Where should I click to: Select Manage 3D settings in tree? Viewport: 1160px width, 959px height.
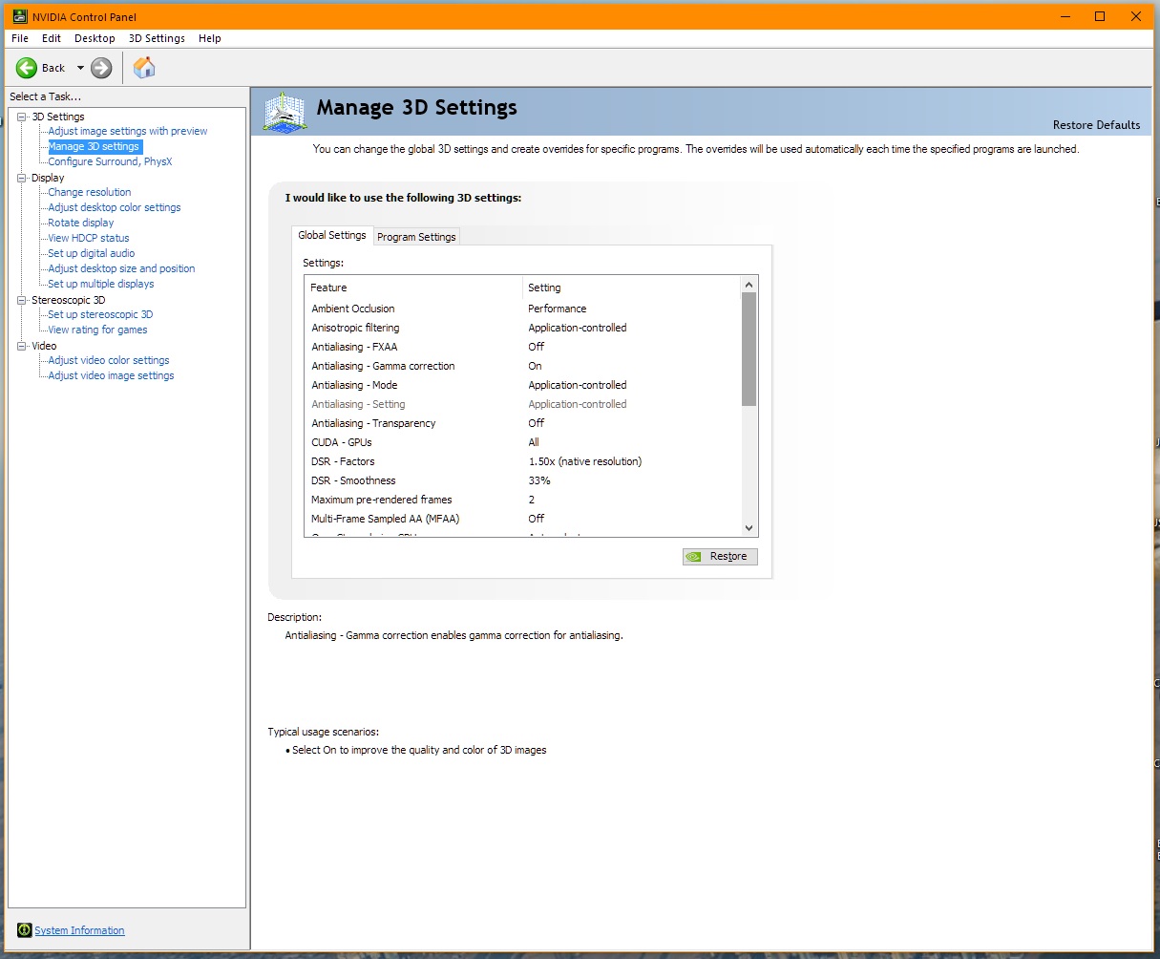(x=94, y=146)
